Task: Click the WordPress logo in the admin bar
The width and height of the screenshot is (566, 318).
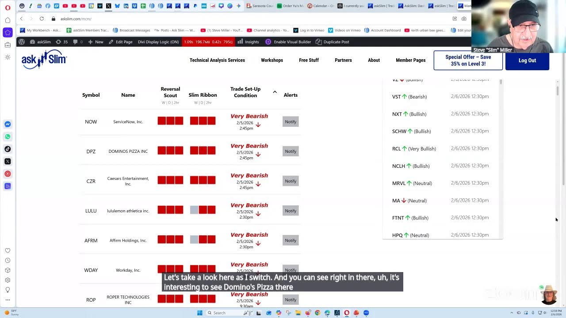Action: tap(21, 42)
